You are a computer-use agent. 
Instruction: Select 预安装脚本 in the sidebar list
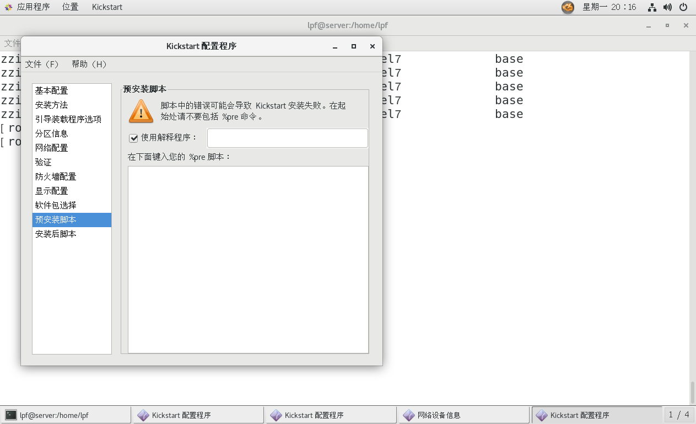pyautogui.click(x=72, y=219)
